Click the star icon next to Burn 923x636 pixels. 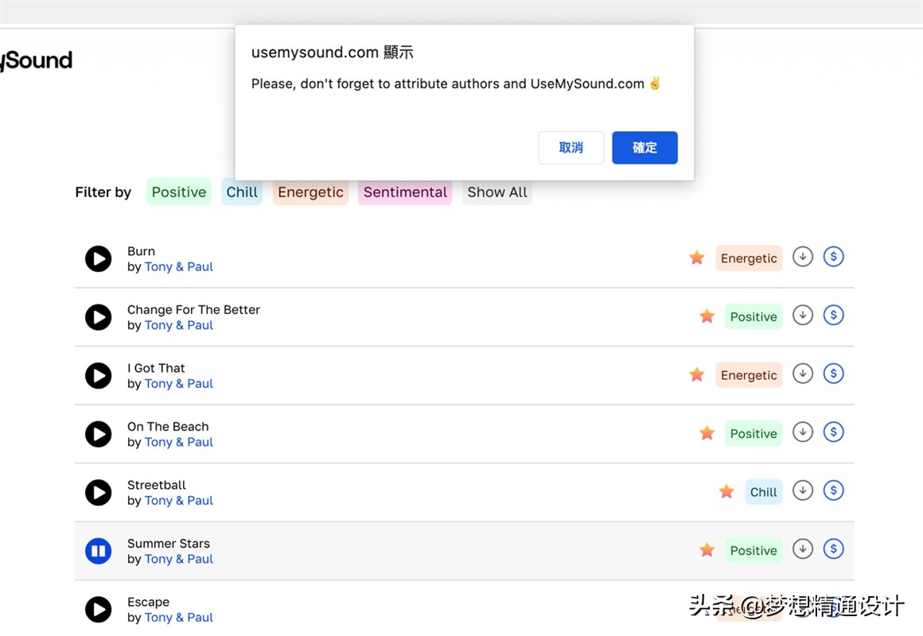coord(697,258)
